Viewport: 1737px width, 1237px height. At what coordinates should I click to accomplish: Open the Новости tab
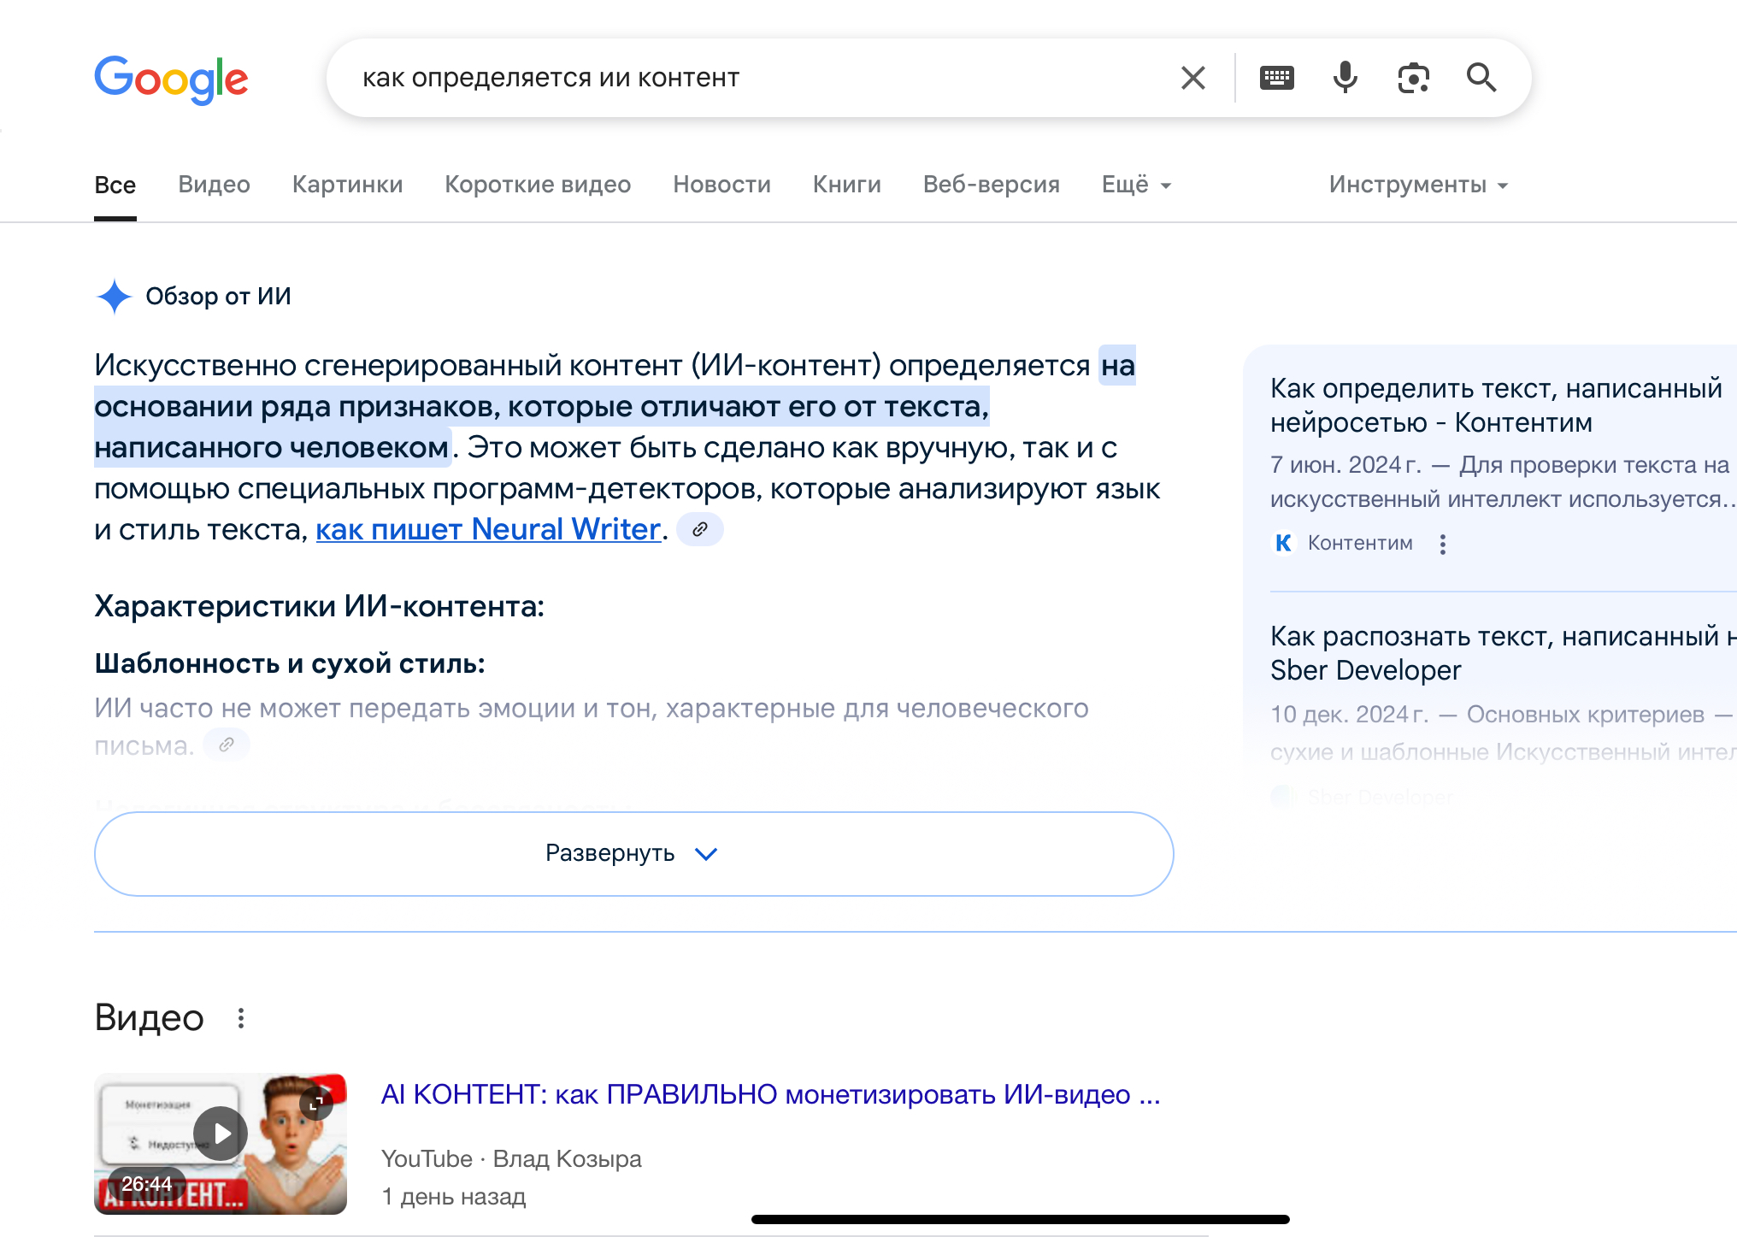(x=721, y=185)
